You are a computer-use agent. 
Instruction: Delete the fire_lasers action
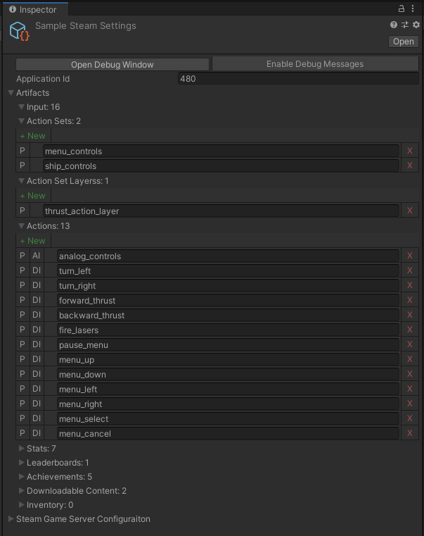(x=410, y=330)
